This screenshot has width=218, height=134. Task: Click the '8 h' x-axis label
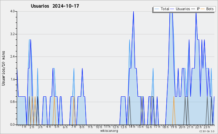point(82,127)
